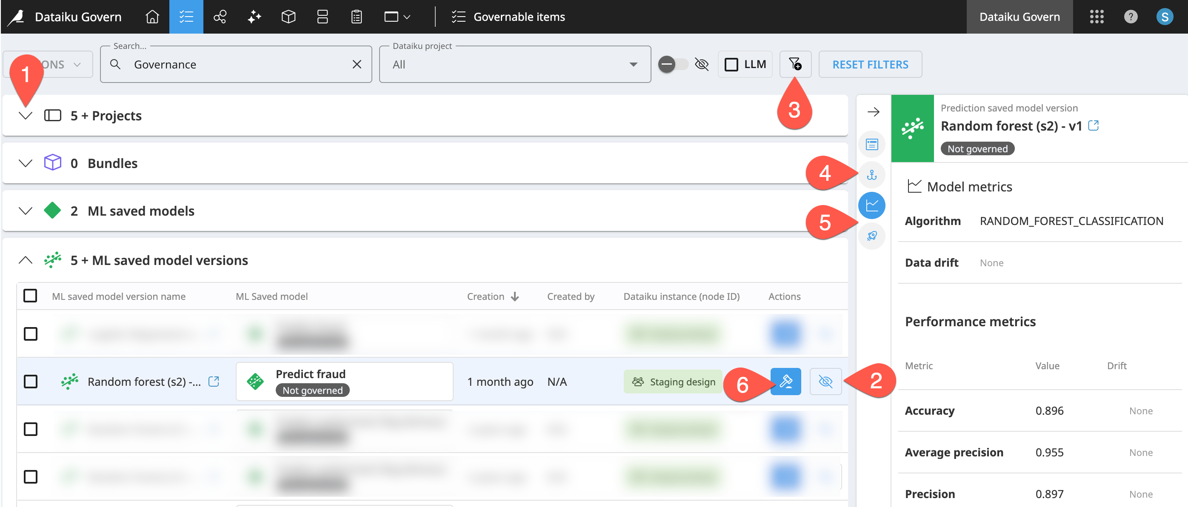Click the Created by column header
This screenshot has height=507, width=1188.
(571, 296)
